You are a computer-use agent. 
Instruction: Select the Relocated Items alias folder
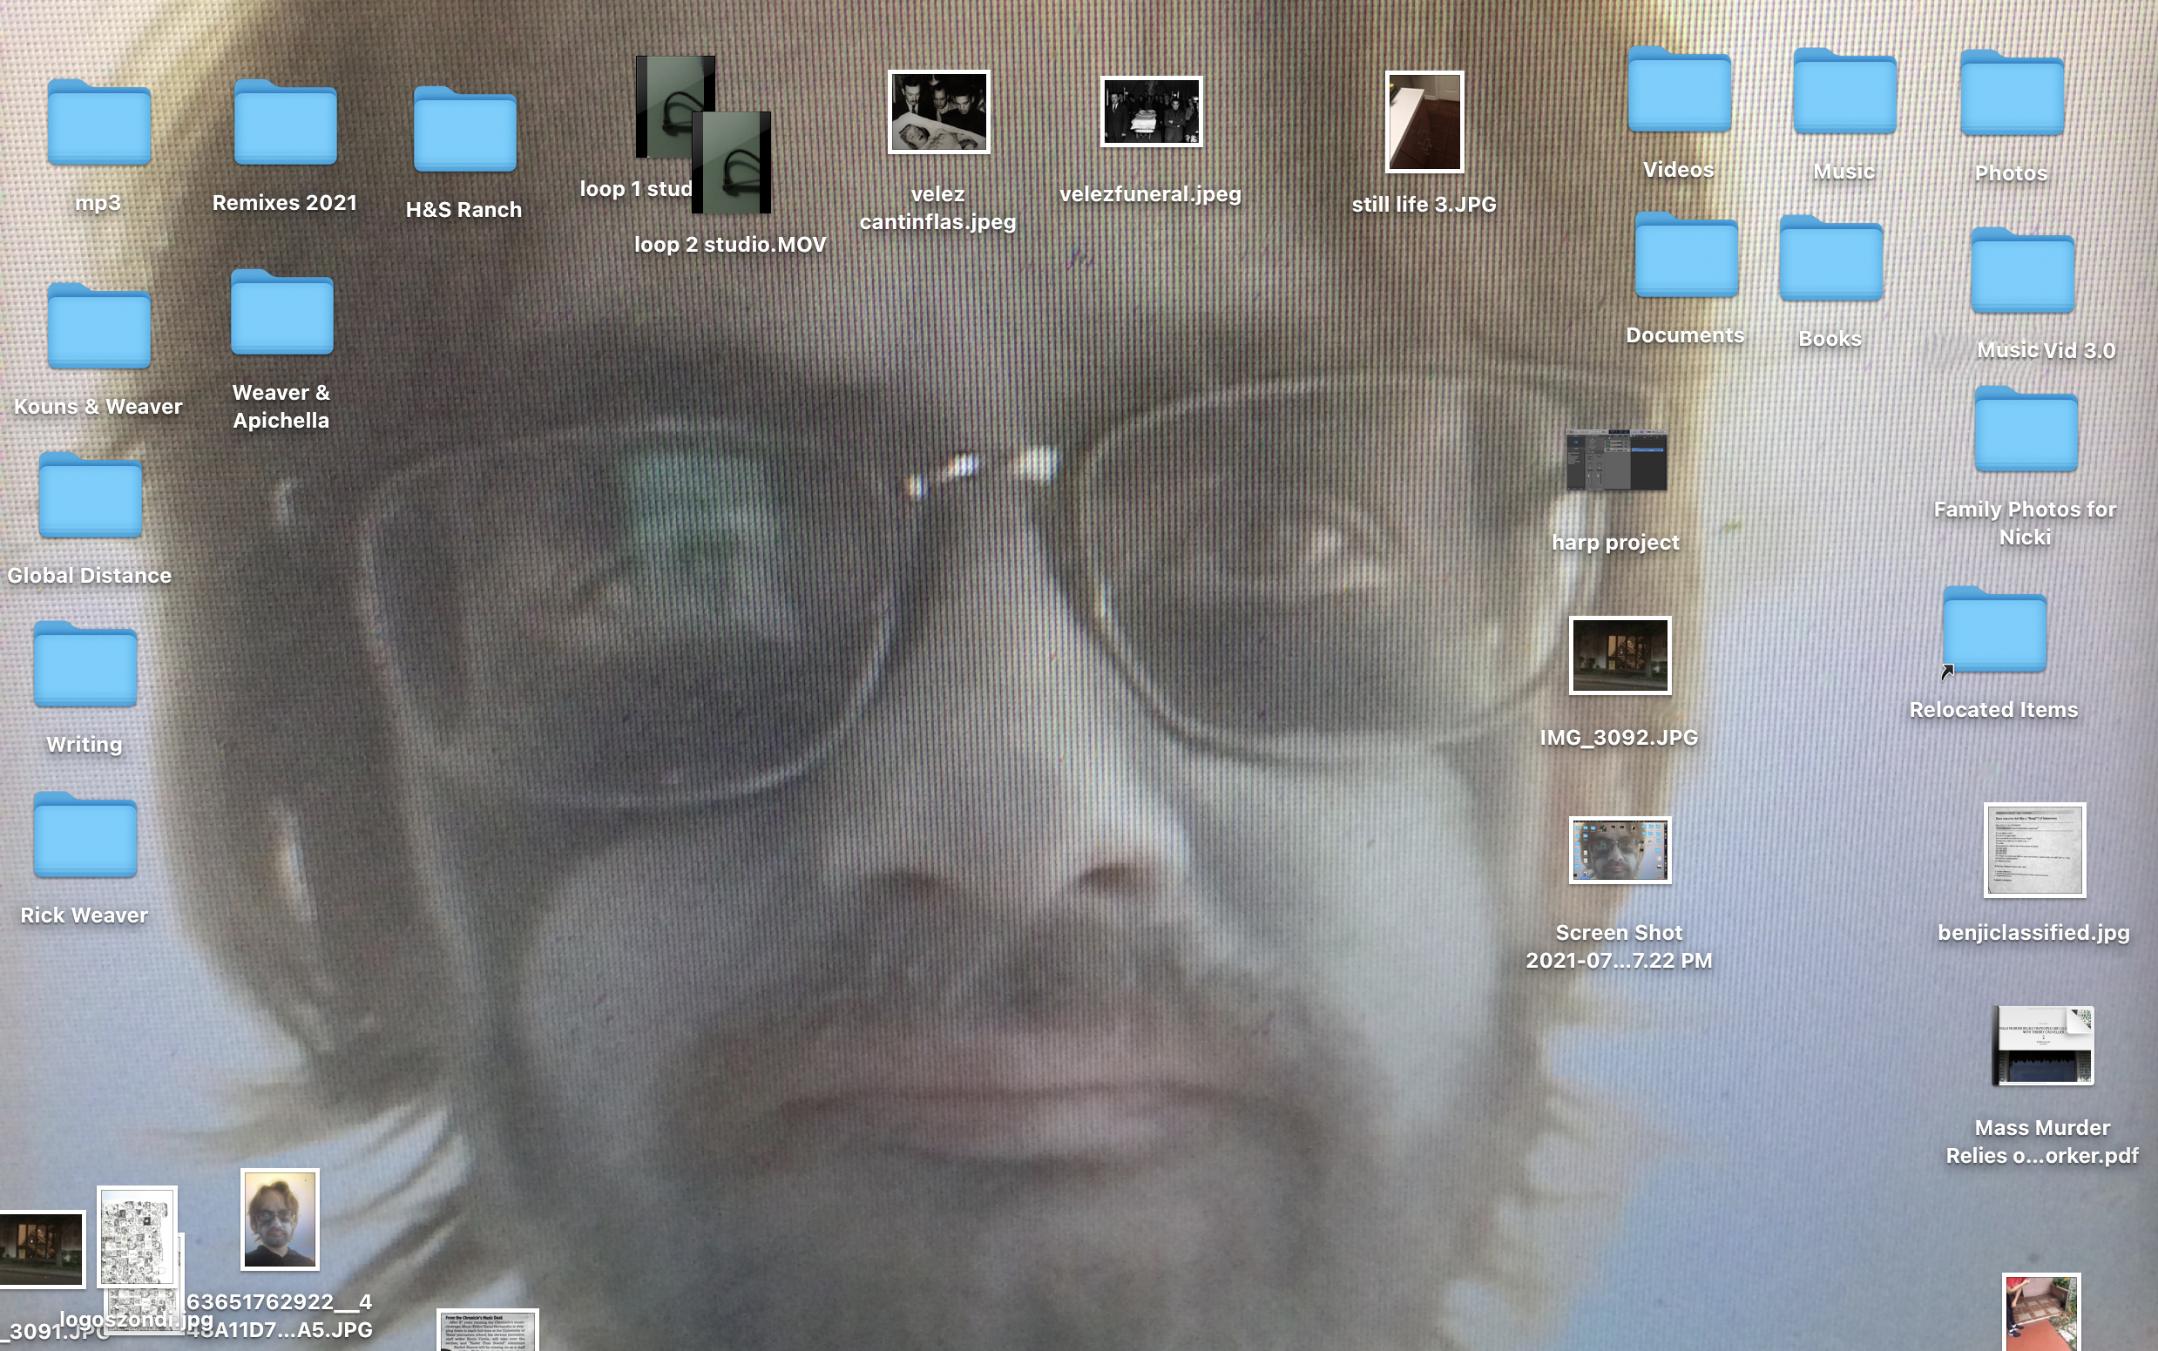(x=1993, y=631)
